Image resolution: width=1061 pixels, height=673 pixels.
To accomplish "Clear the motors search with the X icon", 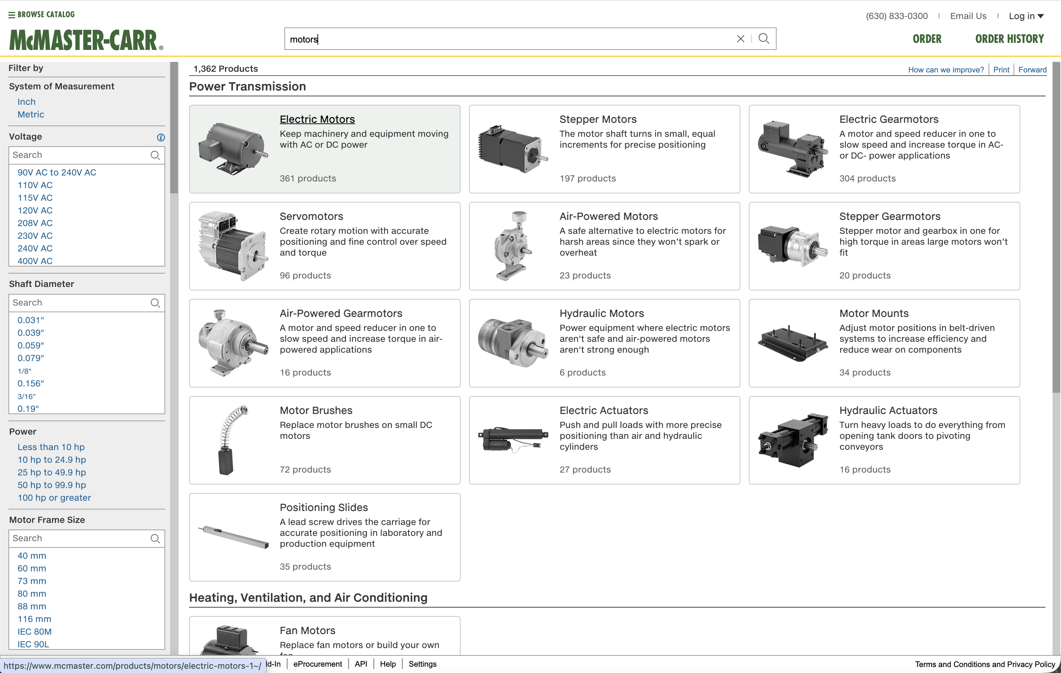I will click(x=741, y=39).
